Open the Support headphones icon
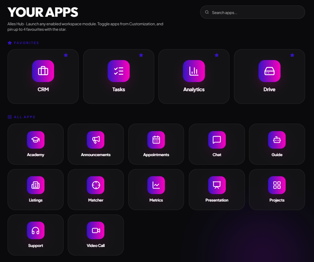This screenshot has height=262, width=314. [36, 230]
